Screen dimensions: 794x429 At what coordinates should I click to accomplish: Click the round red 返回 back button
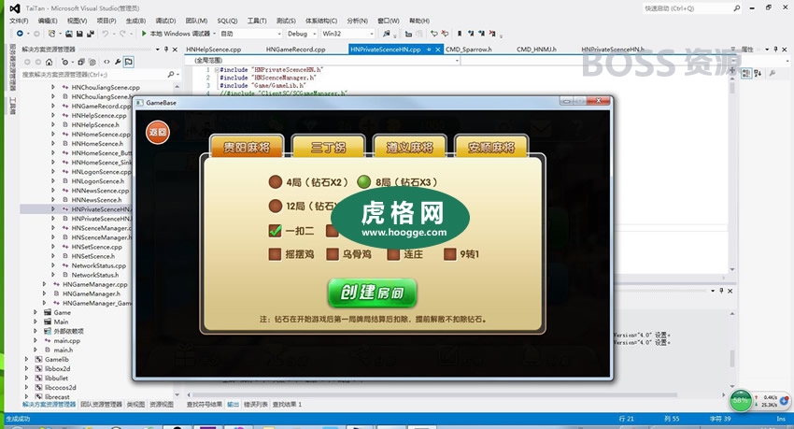pyautogui.click(x=158, y=132)
